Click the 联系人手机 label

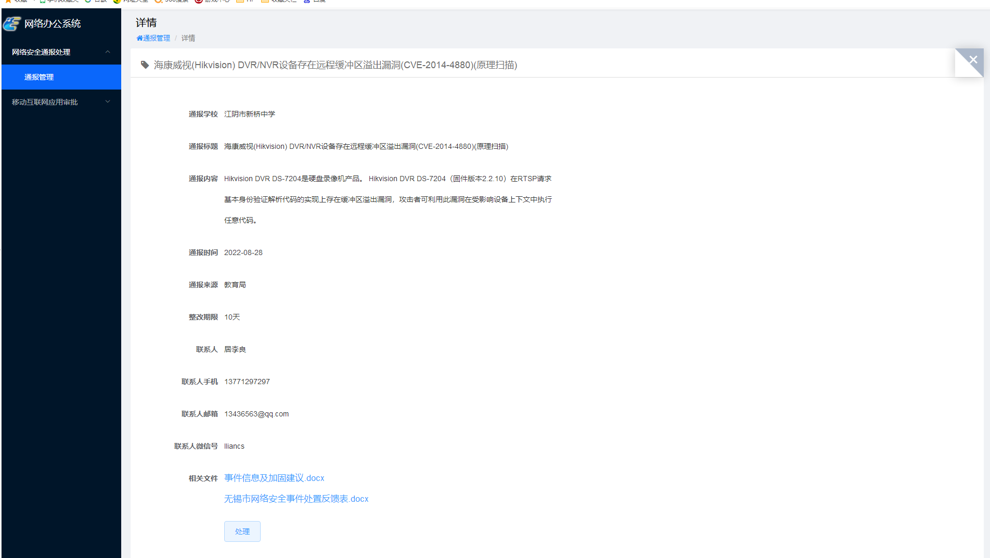[200, 382]
